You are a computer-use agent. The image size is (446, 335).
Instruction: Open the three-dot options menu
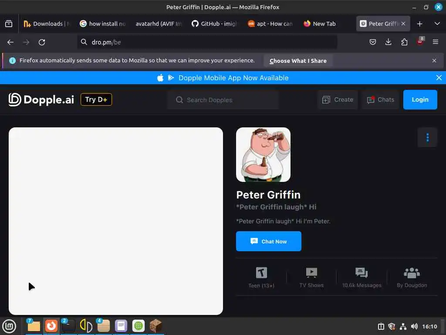pos(427,137)
